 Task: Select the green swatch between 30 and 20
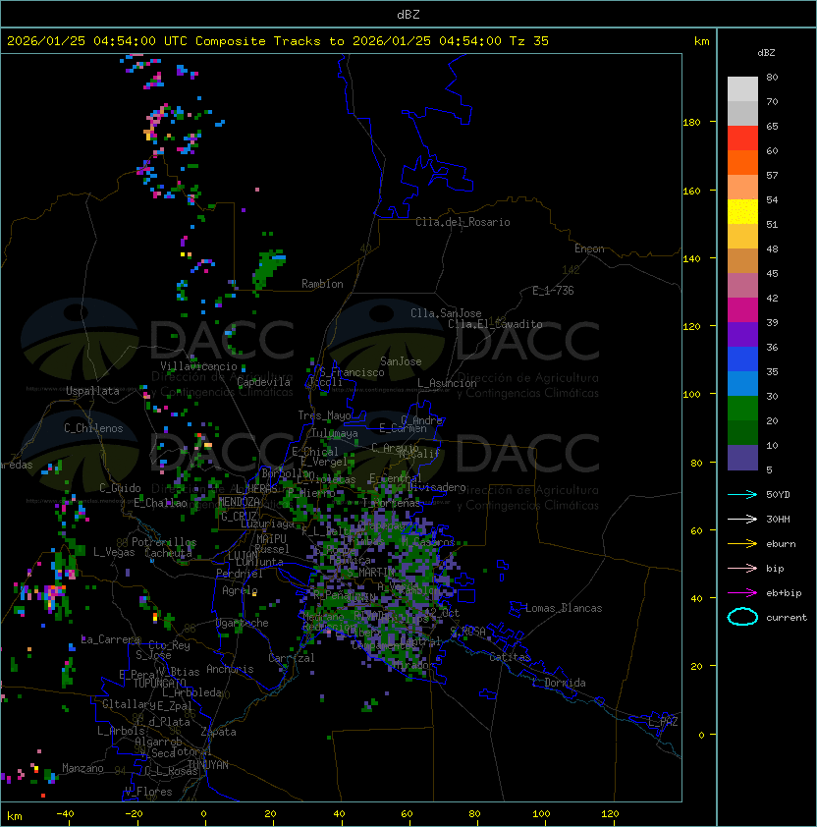(742, 408)
